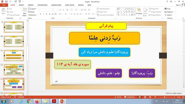Switch to Reading view icon
The height and width of the screenshot is (104, 185).
150,97
